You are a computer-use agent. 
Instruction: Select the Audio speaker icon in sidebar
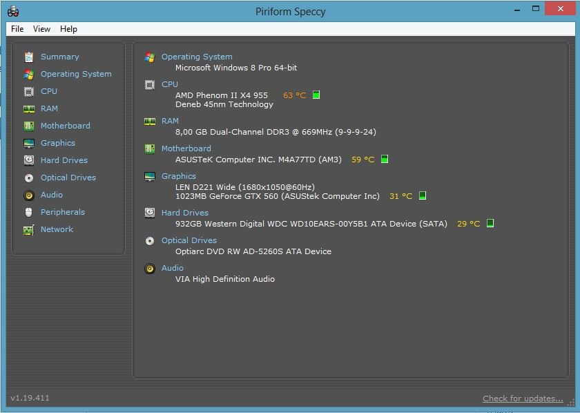29,195
